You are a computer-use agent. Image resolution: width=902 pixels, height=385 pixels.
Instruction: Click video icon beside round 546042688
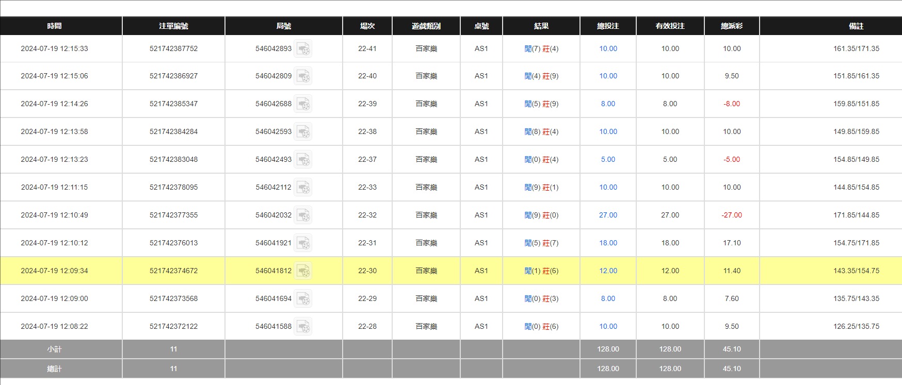303,104
